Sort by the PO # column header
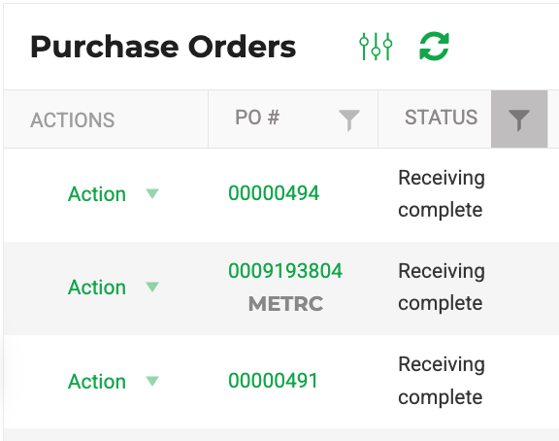 pyautogui.click(x=257, y=118)
